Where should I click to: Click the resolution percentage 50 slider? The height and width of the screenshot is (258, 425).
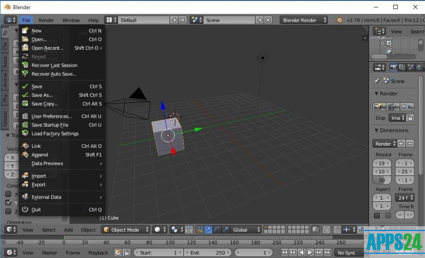381,180
